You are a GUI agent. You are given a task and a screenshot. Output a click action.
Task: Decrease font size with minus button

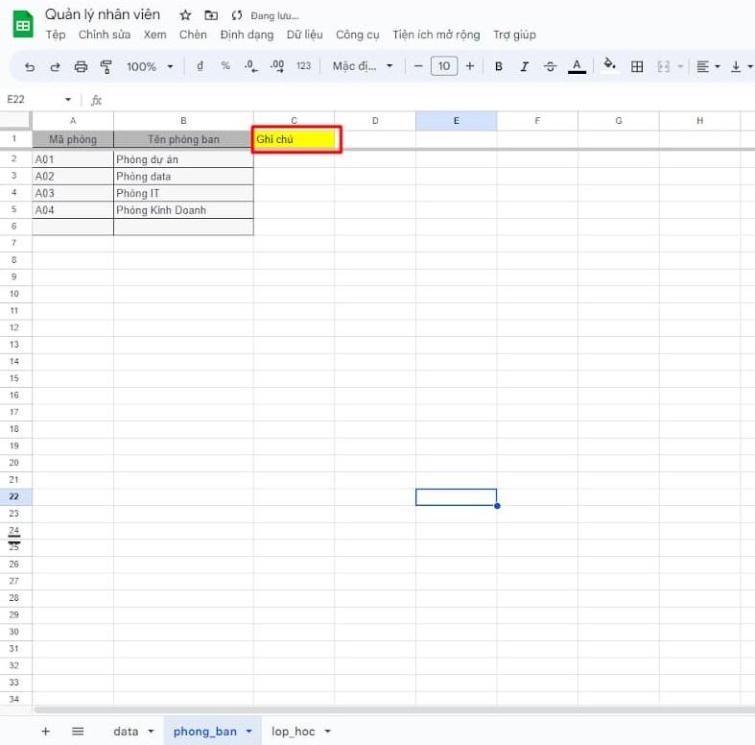(x=418, y=66)
